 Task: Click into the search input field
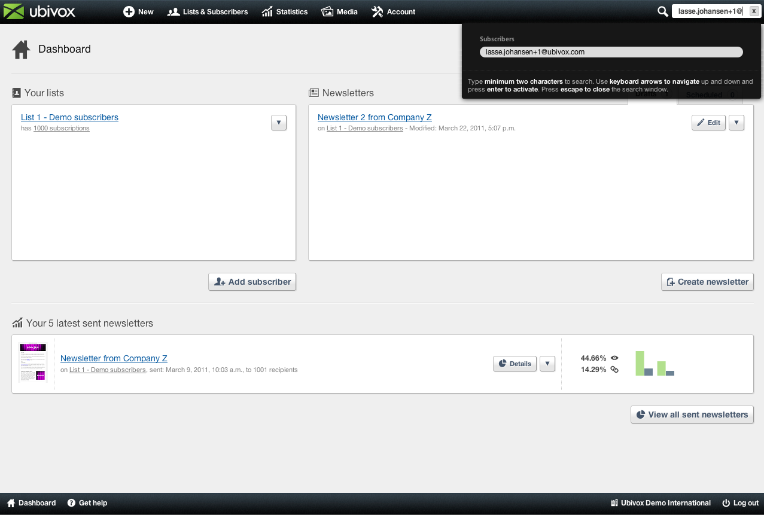coord(710,11)
